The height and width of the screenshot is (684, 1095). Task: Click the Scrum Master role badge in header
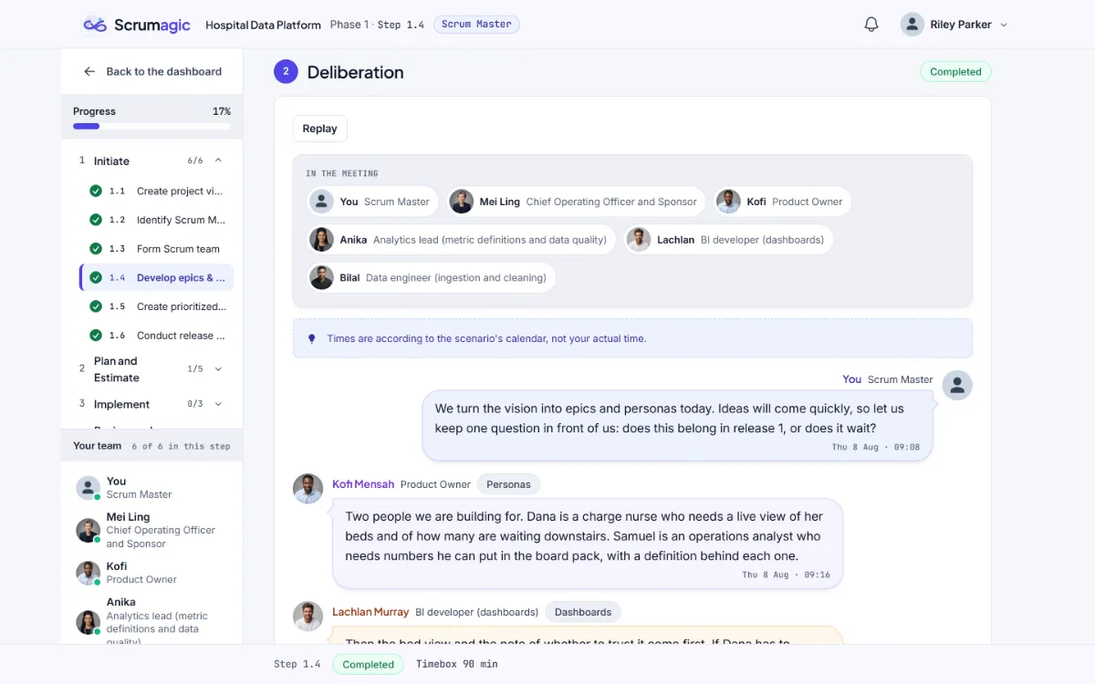(476, 25)
